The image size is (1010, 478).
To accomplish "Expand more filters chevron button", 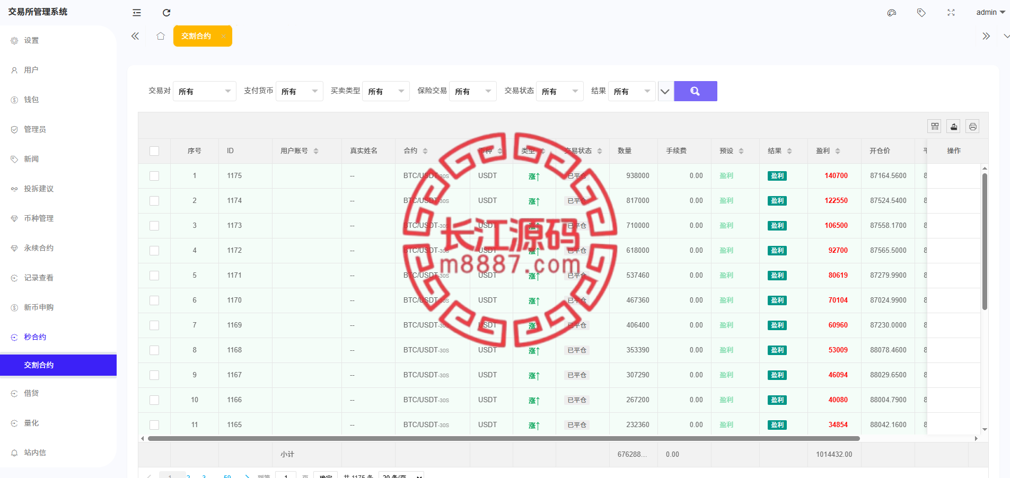I will (x=665, y=91).
